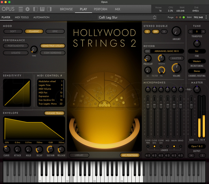Open settings with the gear icon

[x=28, y=9]
